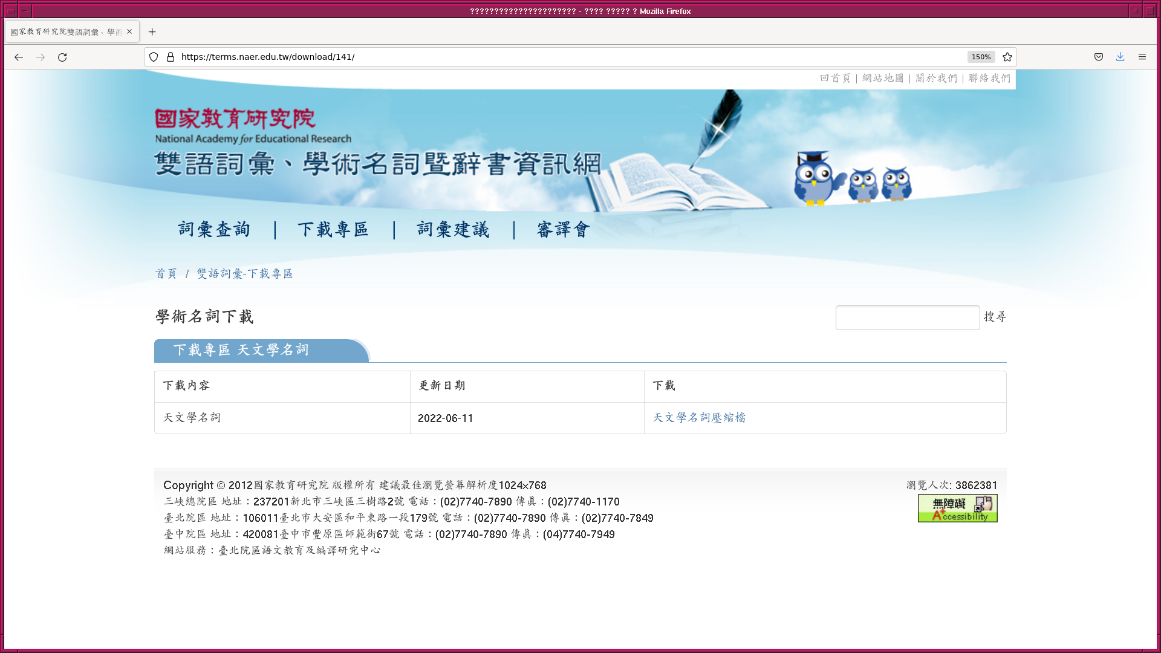Open a new browser tab
The image size is (1161, 653).
click(x=152, y=32)
